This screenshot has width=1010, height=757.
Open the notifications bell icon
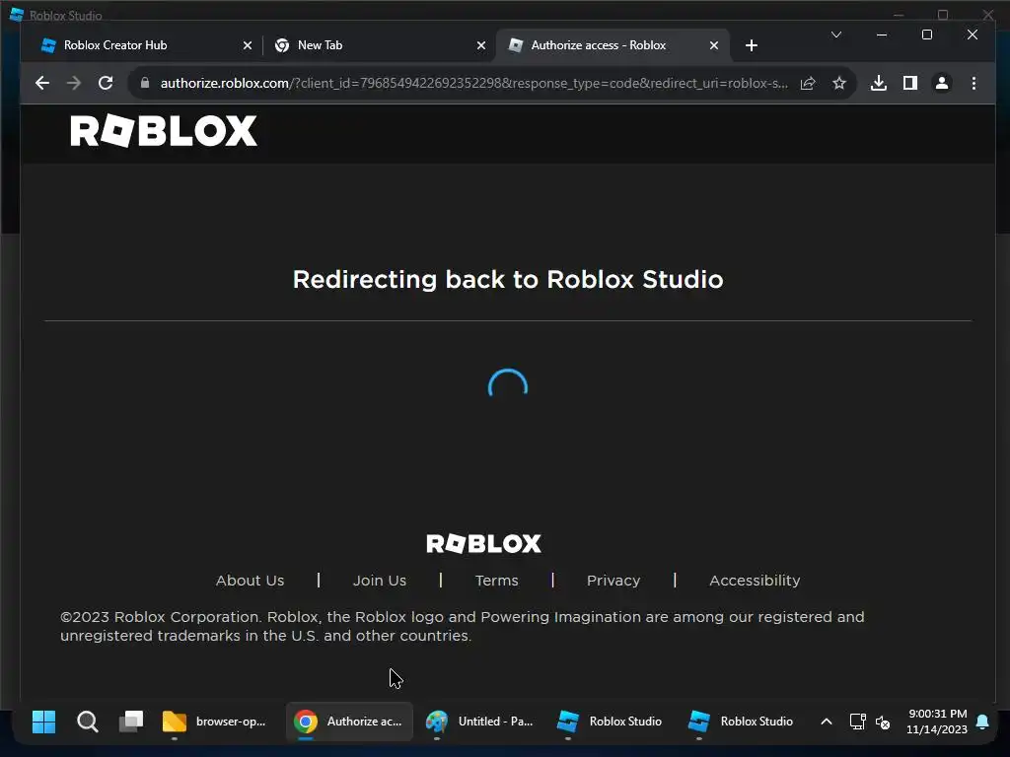point(982,722)
